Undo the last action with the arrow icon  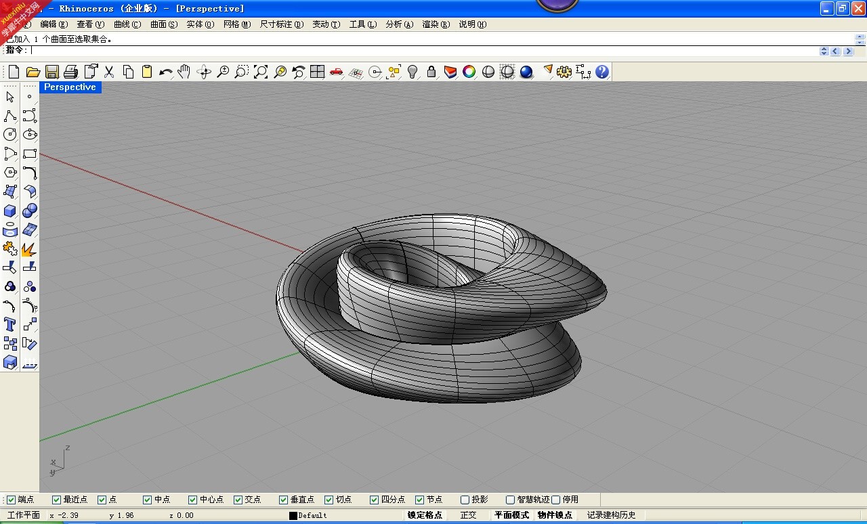(x=165, y=72)
